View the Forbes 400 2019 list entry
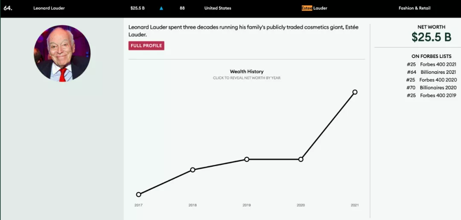The width and height of the screenshot is (461, 220). click(432, 96)
